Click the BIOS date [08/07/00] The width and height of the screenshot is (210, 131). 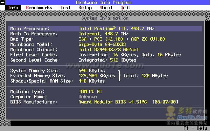pyautogui.click(x=165, y=102)
